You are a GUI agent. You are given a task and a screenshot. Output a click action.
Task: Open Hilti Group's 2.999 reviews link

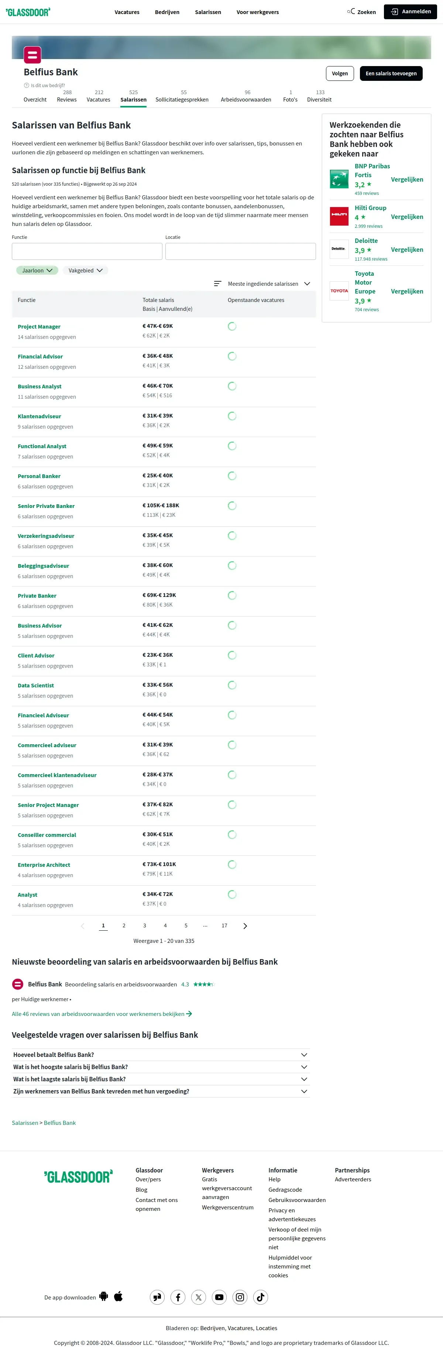pyautogui.click(x=368, y=226)
